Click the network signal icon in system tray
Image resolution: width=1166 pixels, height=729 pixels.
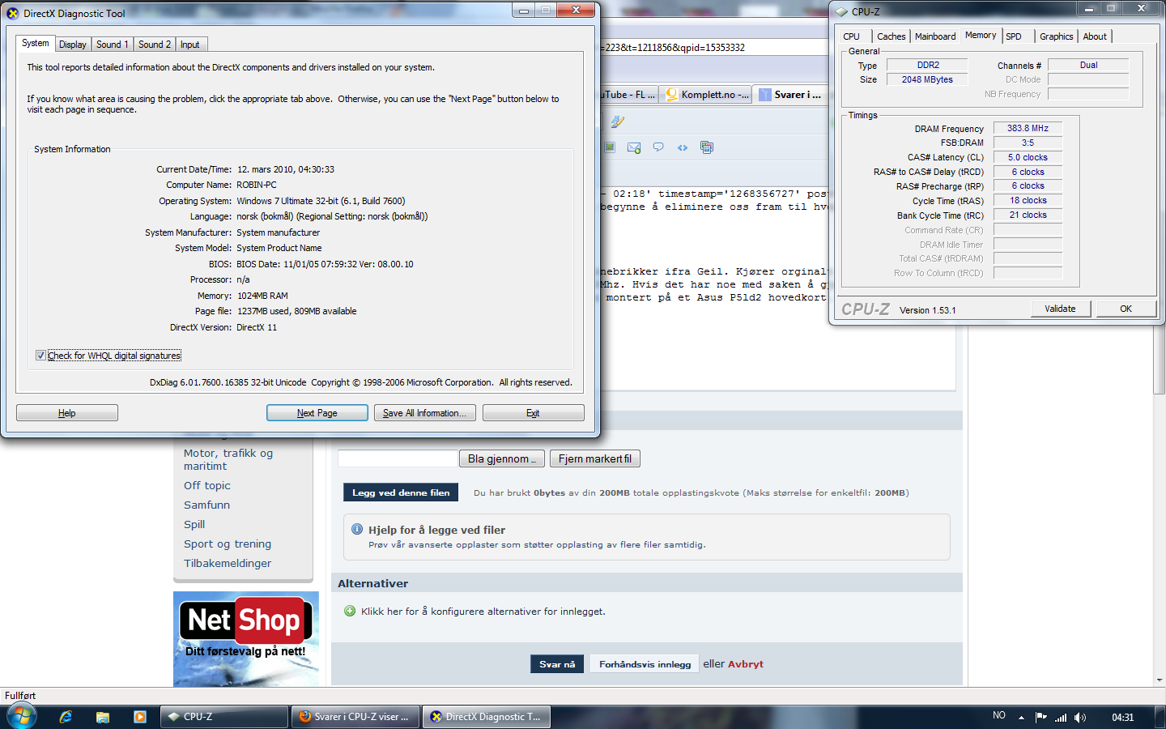pyautogui.click(x=1061, y=718)
